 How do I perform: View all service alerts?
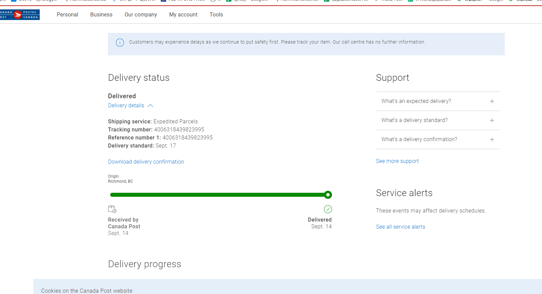point(400,227)
